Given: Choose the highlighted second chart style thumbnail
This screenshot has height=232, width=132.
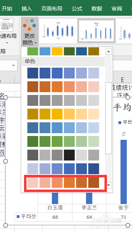Looking at the screenshot, I should 96,31.
